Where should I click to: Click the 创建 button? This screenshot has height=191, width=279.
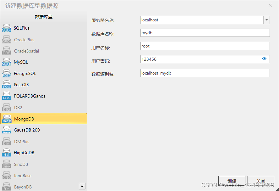coord(232,181)
